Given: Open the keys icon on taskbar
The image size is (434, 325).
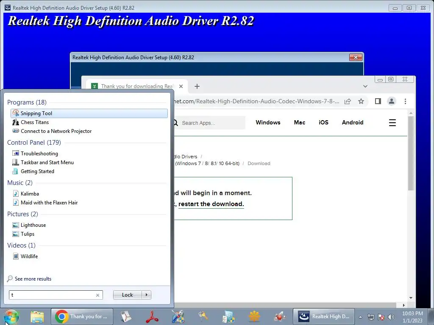Looking at the screenshot, I should (203, 317).
